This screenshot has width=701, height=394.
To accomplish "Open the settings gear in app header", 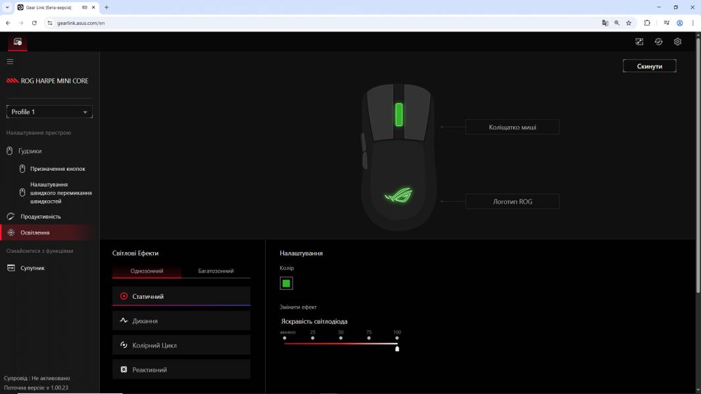I will pyautogui.click(x=677, y=41).
